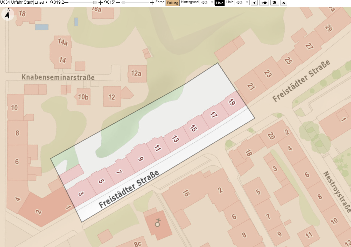Click the zoom plus button
351x247 pixels.
point(101,3)
